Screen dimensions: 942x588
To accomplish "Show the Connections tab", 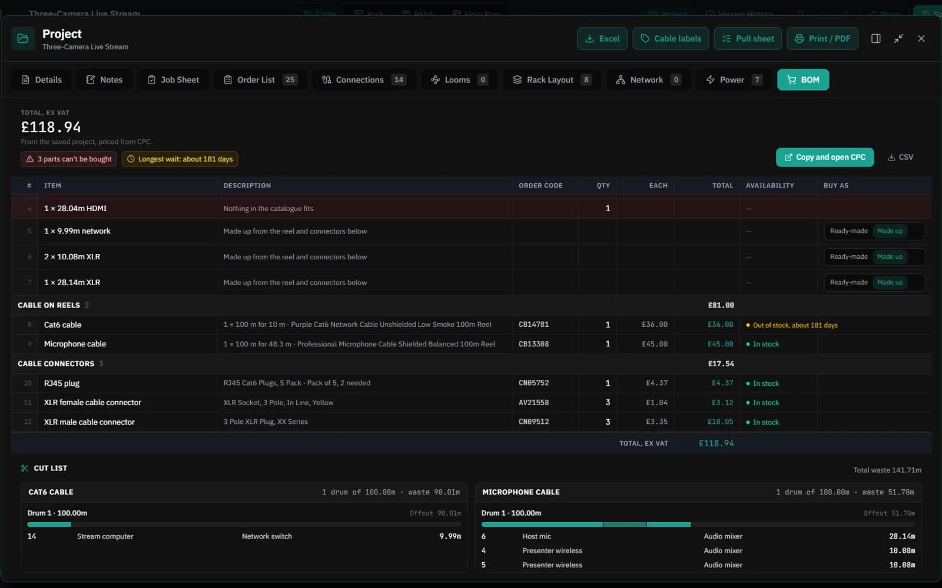I will 364,80.
